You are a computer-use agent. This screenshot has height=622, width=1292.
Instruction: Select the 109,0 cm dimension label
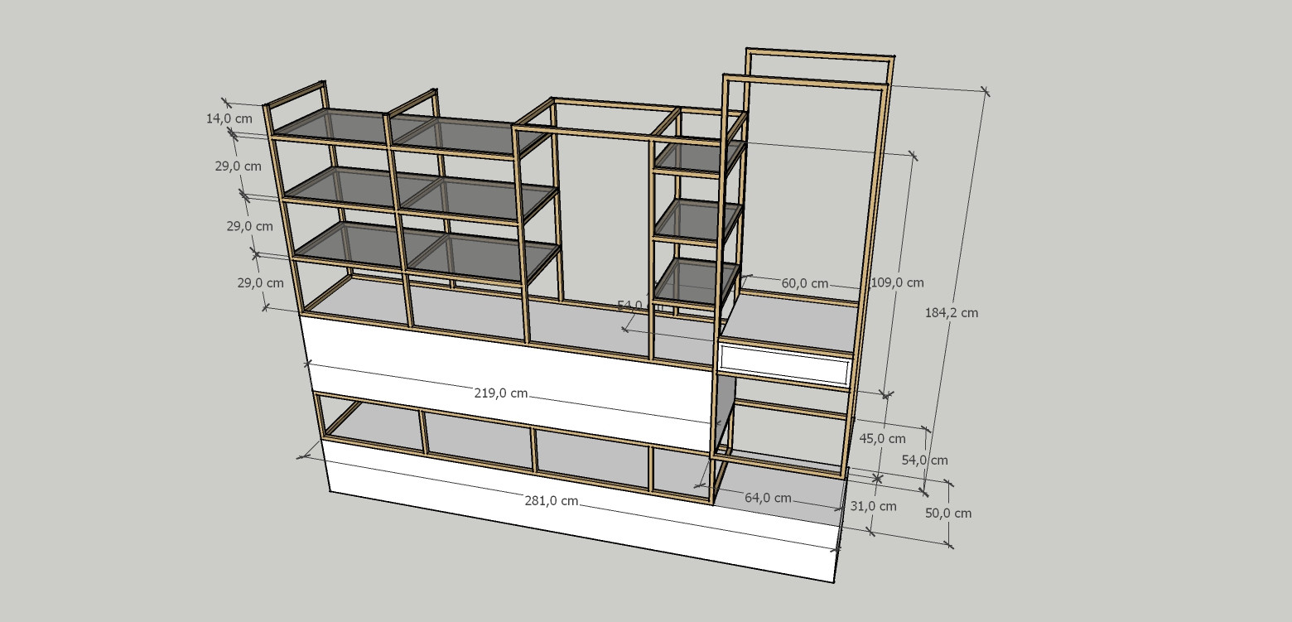pyautogui.click(x=897, y=282)
